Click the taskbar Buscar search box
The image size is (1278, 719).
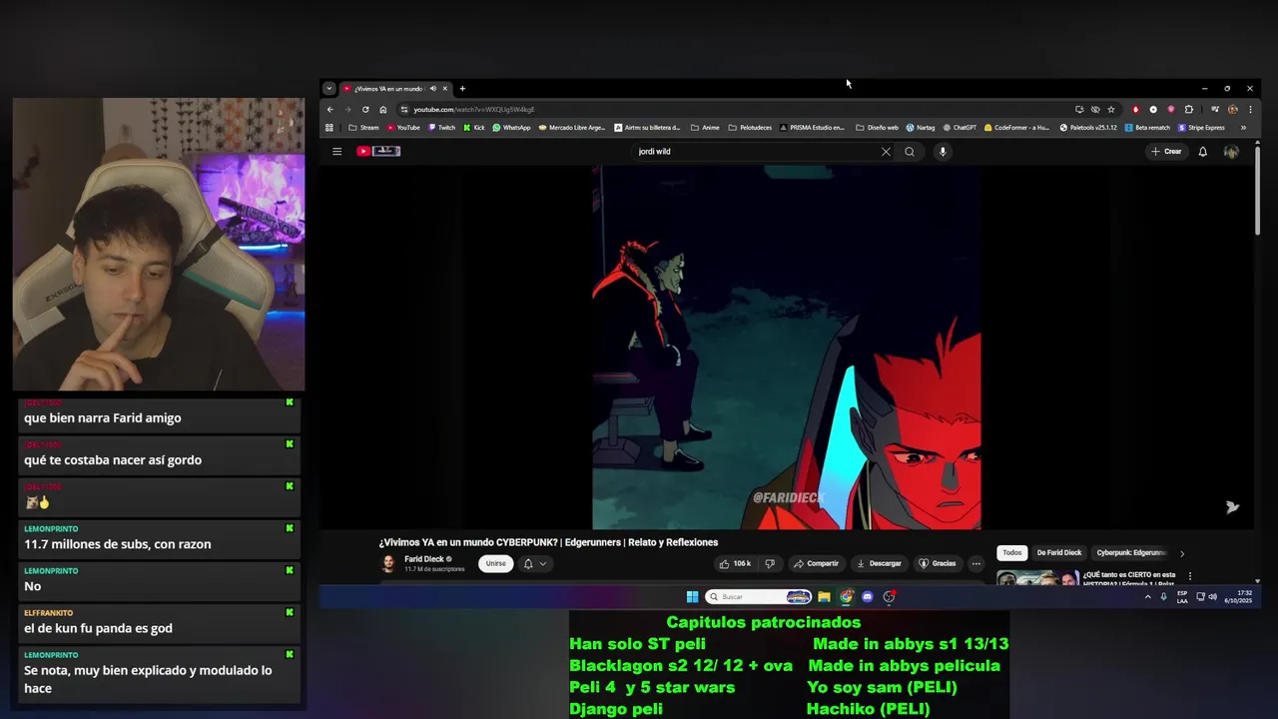point(759,597)
